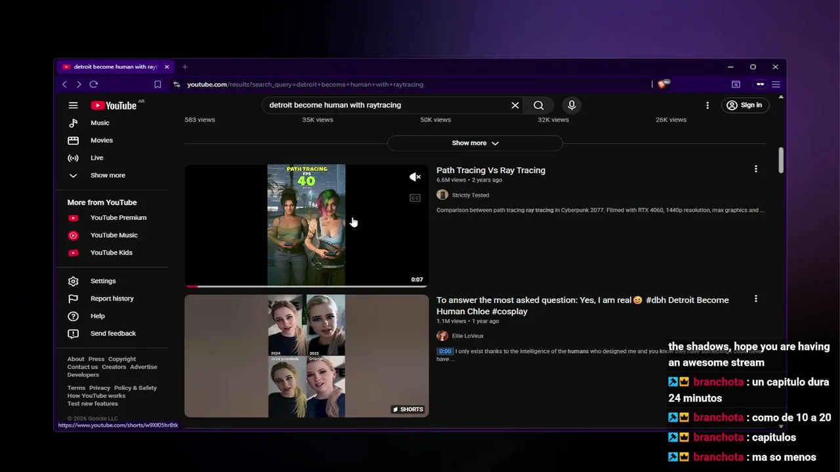Click the results page vertical scrollbar

coord(780,160)
